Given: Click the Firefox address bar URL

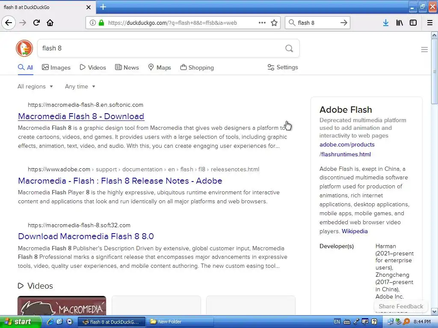Looking at the screenshot, I should [172, 23].
